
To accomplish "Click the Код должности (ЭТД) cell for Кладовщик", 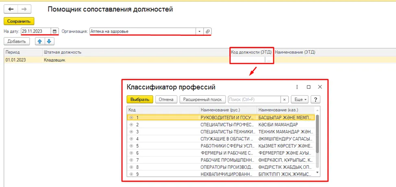I will (248, 60).
